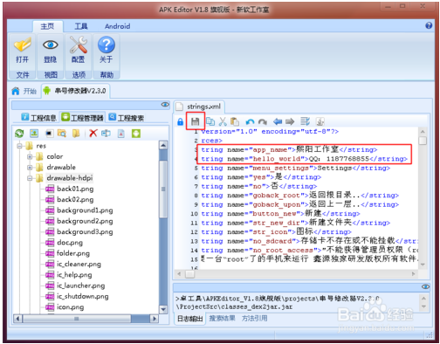Click the undo arrow in editor toolbar
The height and width of the screenshot is (344, 440).
(250, 121)
